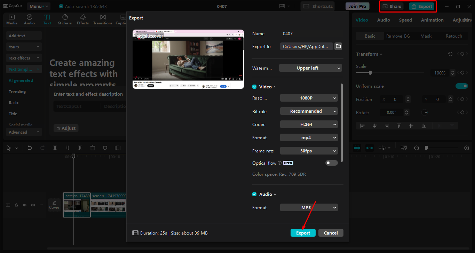Screen dimensions: 475x253
Task: Select the Retouch sub-tab
Action: click(454, 36)
